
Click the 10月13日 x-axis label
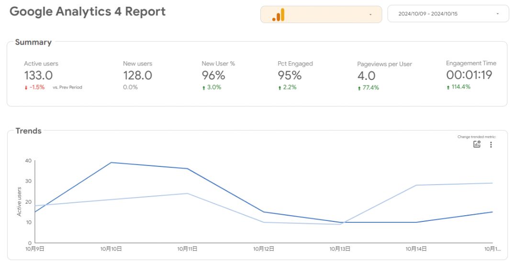coord(340,249)
